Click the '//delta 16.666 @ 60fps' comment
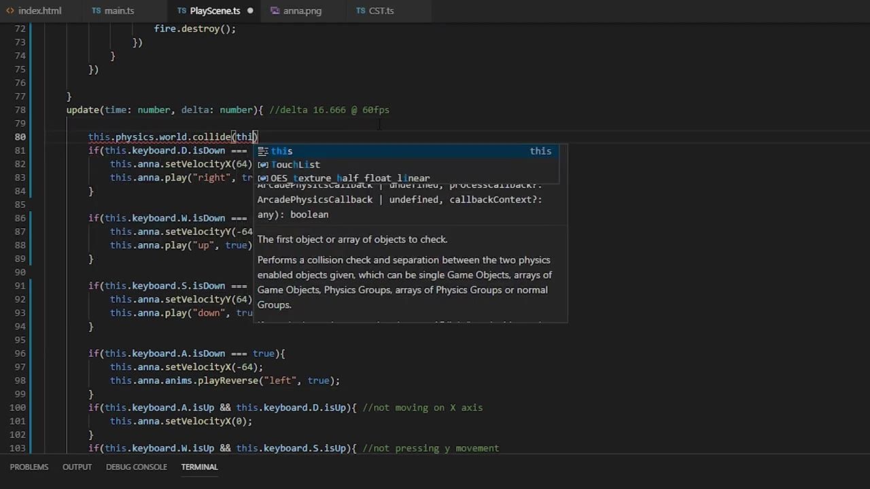The image size is (870, 489). 330,110
